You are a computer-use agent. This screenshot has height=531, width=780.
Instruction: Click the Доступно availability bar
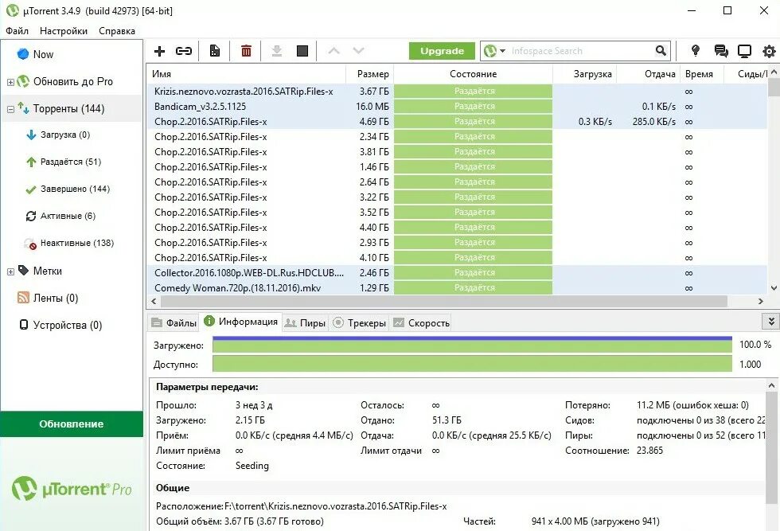click(472, 365)
